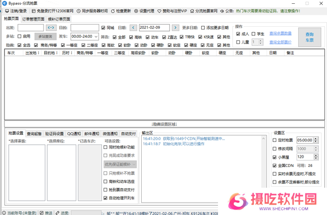Image resolution: width=327 pixels, height=215 pixels.
Task: Disable the 全国CDN checkbox
Action: point(275,165)
